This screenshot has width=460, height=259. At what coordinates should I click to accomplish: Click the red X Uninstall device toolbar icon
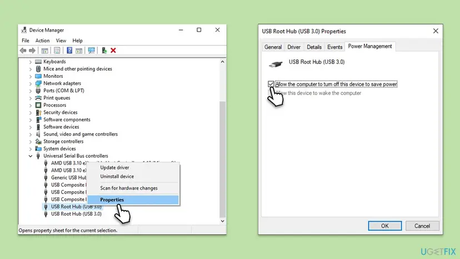(x=113, y=51)
